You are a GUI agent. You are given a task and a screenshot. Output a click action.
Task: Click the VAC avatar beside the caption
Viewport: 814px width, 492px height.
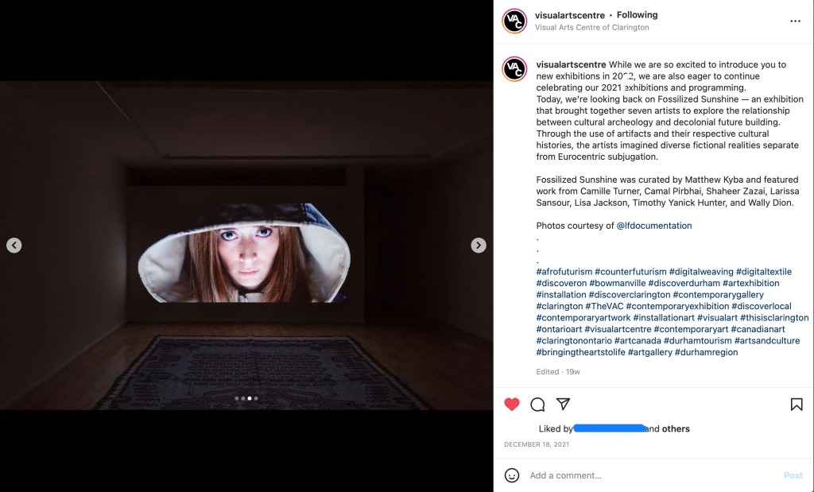(514, 69)
